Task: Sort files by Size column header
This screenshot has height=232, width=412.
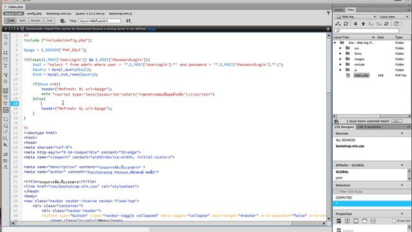Action: pos(380,37)
